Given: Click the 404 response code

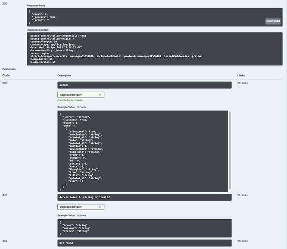Looking at the screenshot, I should click(5, 241).
